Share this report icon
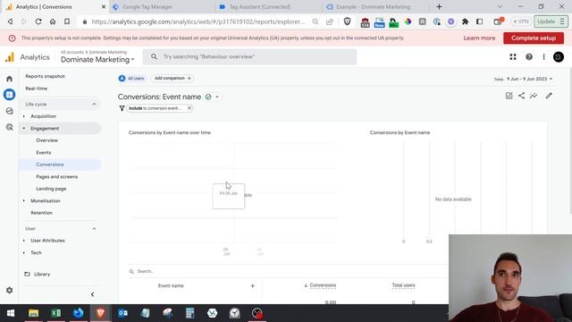This screenshot has width=572, height=322. 522,96
